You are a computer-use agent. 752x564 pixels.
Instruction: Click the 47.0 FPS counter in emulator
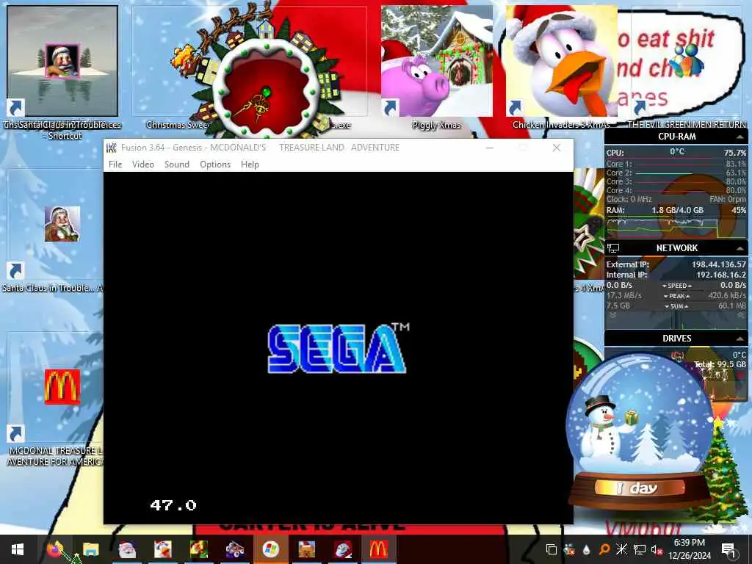[173, 505]
